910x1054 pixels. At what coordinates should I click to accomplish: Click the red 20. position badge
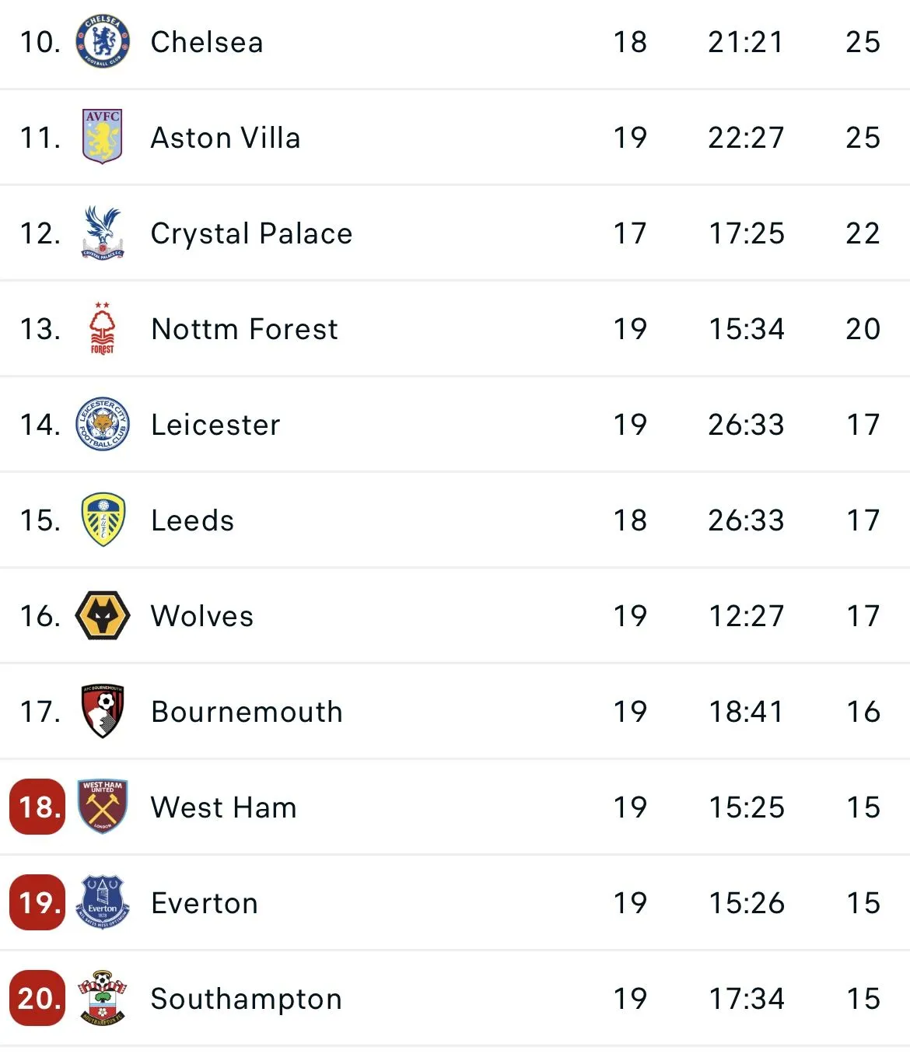click(37, 998)
